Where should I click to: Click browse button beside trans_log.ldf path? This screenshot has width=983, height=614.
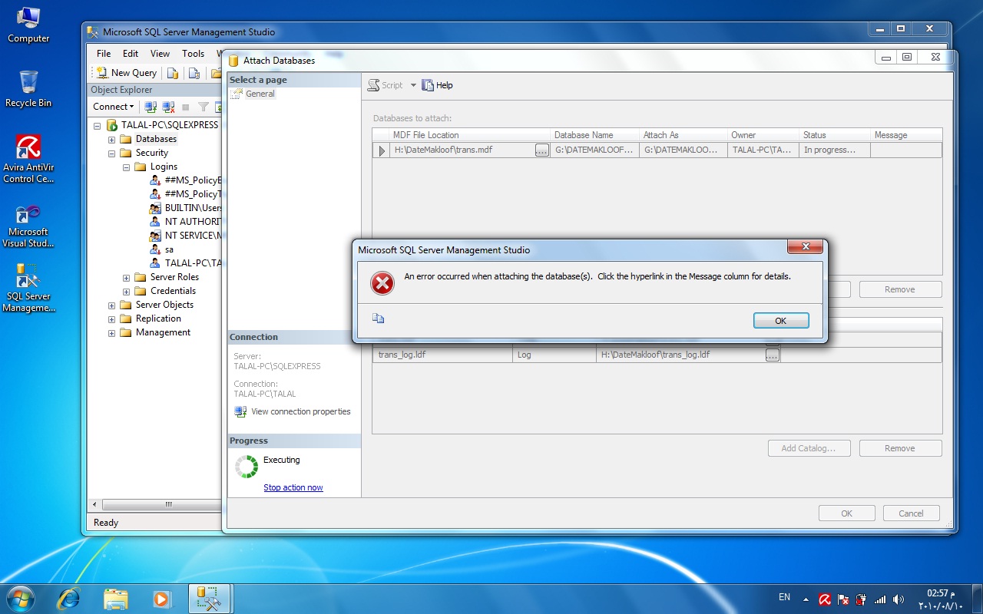[x=773, y=355]
